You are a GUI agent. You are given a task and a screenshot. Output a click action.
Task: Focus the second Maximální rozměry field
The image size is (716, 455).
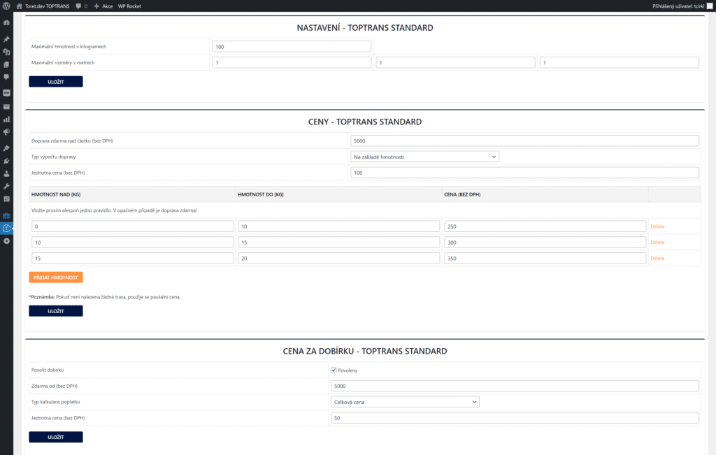(x=455, y=62)
